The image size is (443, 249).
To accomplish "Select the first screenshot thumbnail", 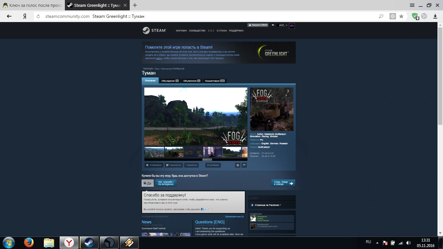I will point(154,152).
